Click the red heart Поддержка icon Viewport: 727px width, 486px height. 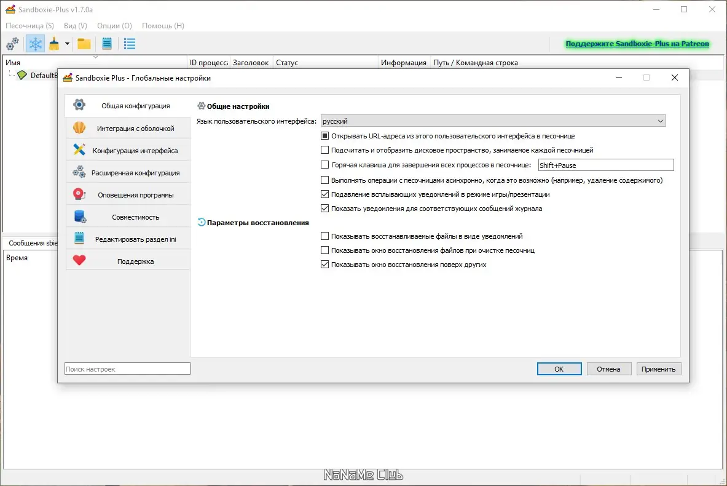click(x=79, y=260)
